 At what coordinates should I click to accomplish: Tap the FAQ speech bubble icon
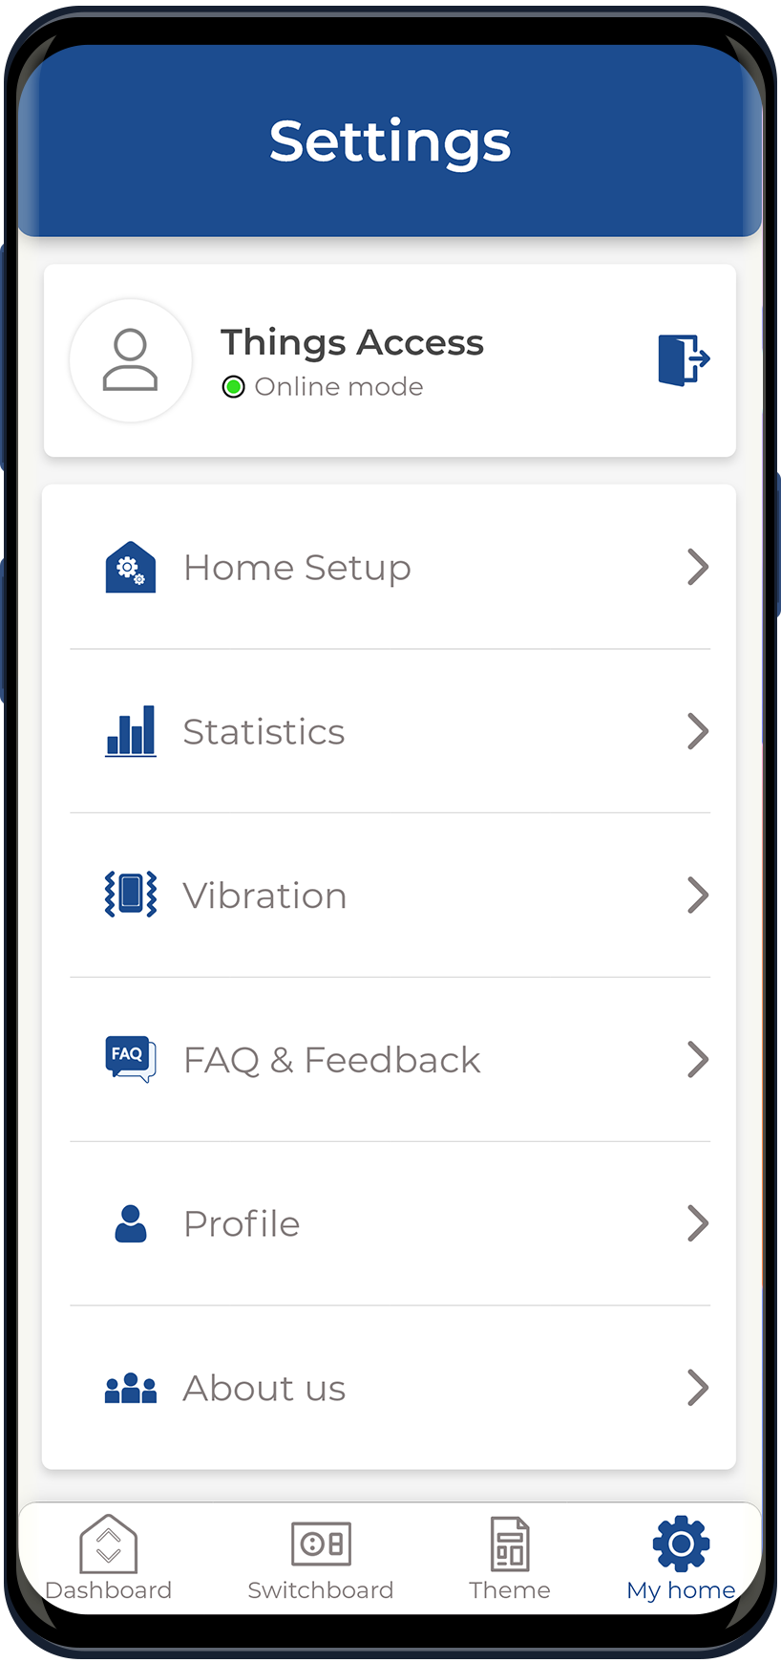[x=130, y=1059]
